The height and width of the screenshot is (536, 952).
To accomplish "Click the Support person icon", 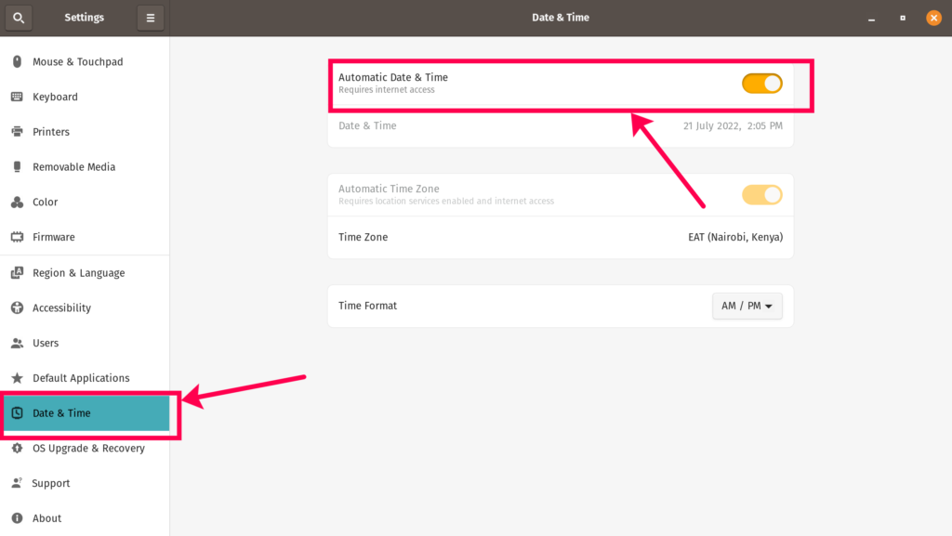I will (17, 483).
